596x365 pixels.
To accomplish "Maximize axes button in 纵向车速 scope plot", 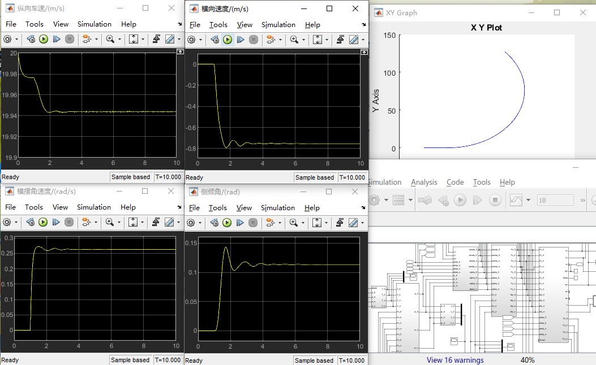I will (x=180, y=51).
